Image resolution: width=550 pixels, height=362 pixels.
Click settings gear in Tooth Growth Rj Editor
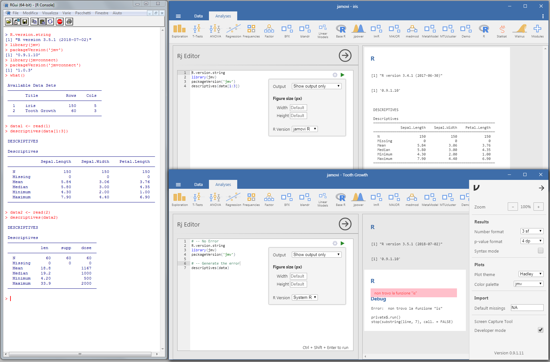pos(335,243)
